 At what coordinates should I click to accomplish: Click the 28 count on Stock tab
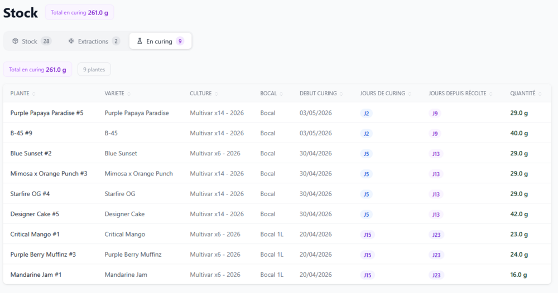(46, 41)
